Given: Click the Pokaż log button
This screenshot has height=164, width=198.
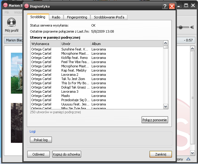Looking at the screenshot, I should tap(41, 140).
